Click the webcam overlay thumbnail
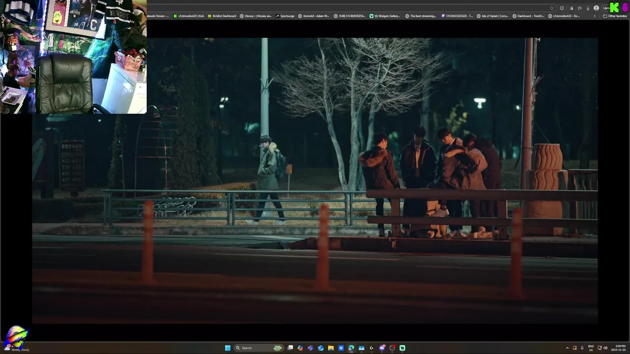Viewport: 630px width, 354px height. click(73, 57)
